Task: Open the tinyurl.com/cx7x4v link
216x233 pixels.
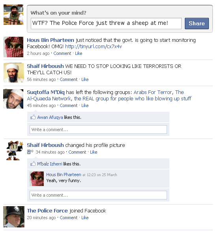Action: 94,47
